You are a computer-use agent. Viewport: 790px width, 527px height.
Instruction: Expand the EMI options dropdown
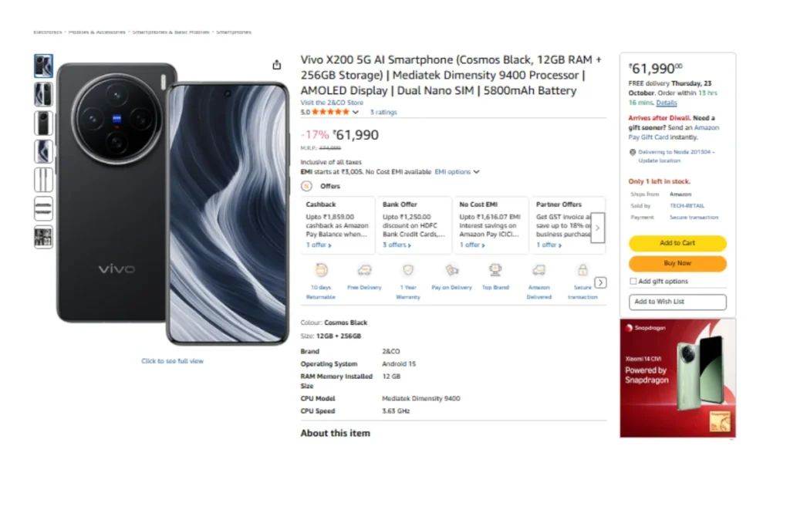tap(457, 172)
